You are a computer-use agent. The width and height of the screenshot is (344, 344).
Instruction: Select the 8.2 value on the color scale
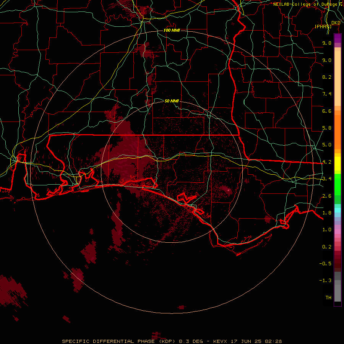click(x=327, y=77)
